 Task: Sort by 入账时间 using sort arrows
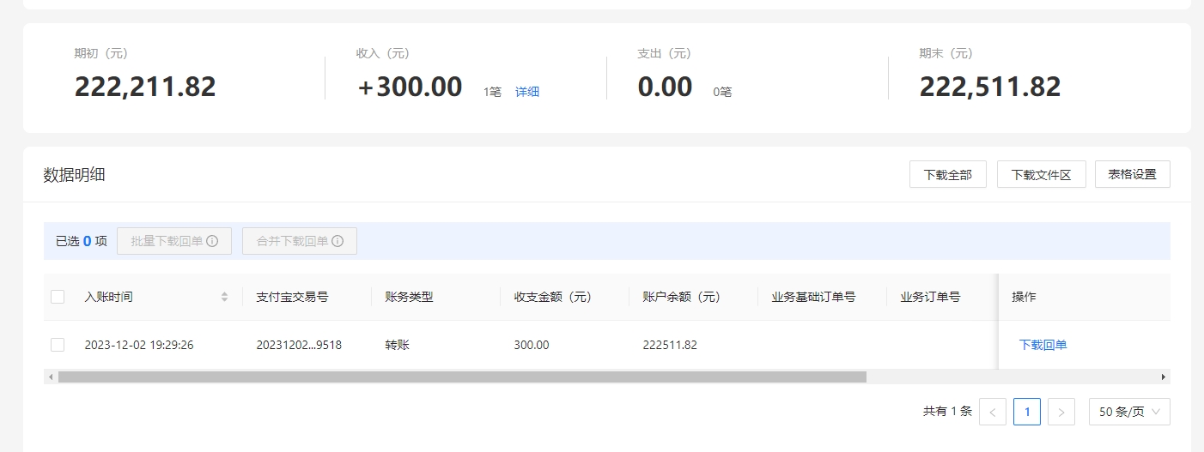click(x=225, y=297)
